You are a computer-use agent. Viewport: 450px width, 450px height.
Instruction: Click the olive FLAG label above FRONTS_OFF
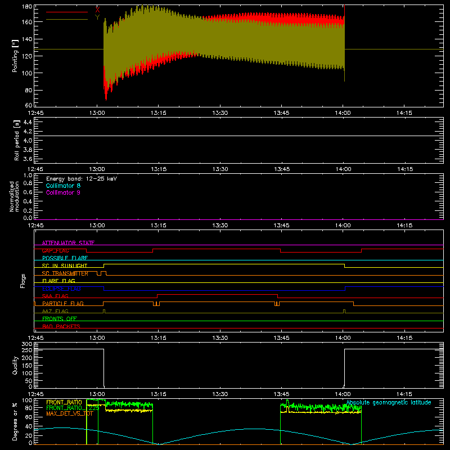click(55, 311)
